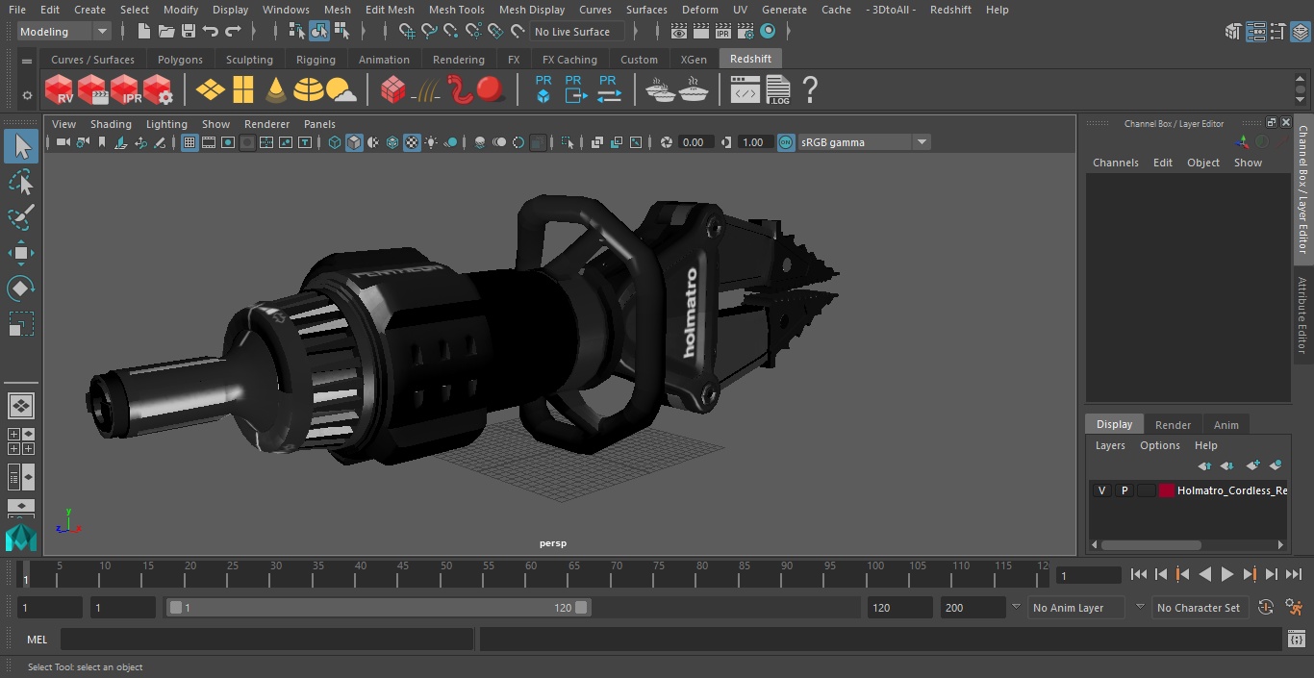Switch to the Render layer tab
This screenshot has width=1314, height=678.
1173,424
